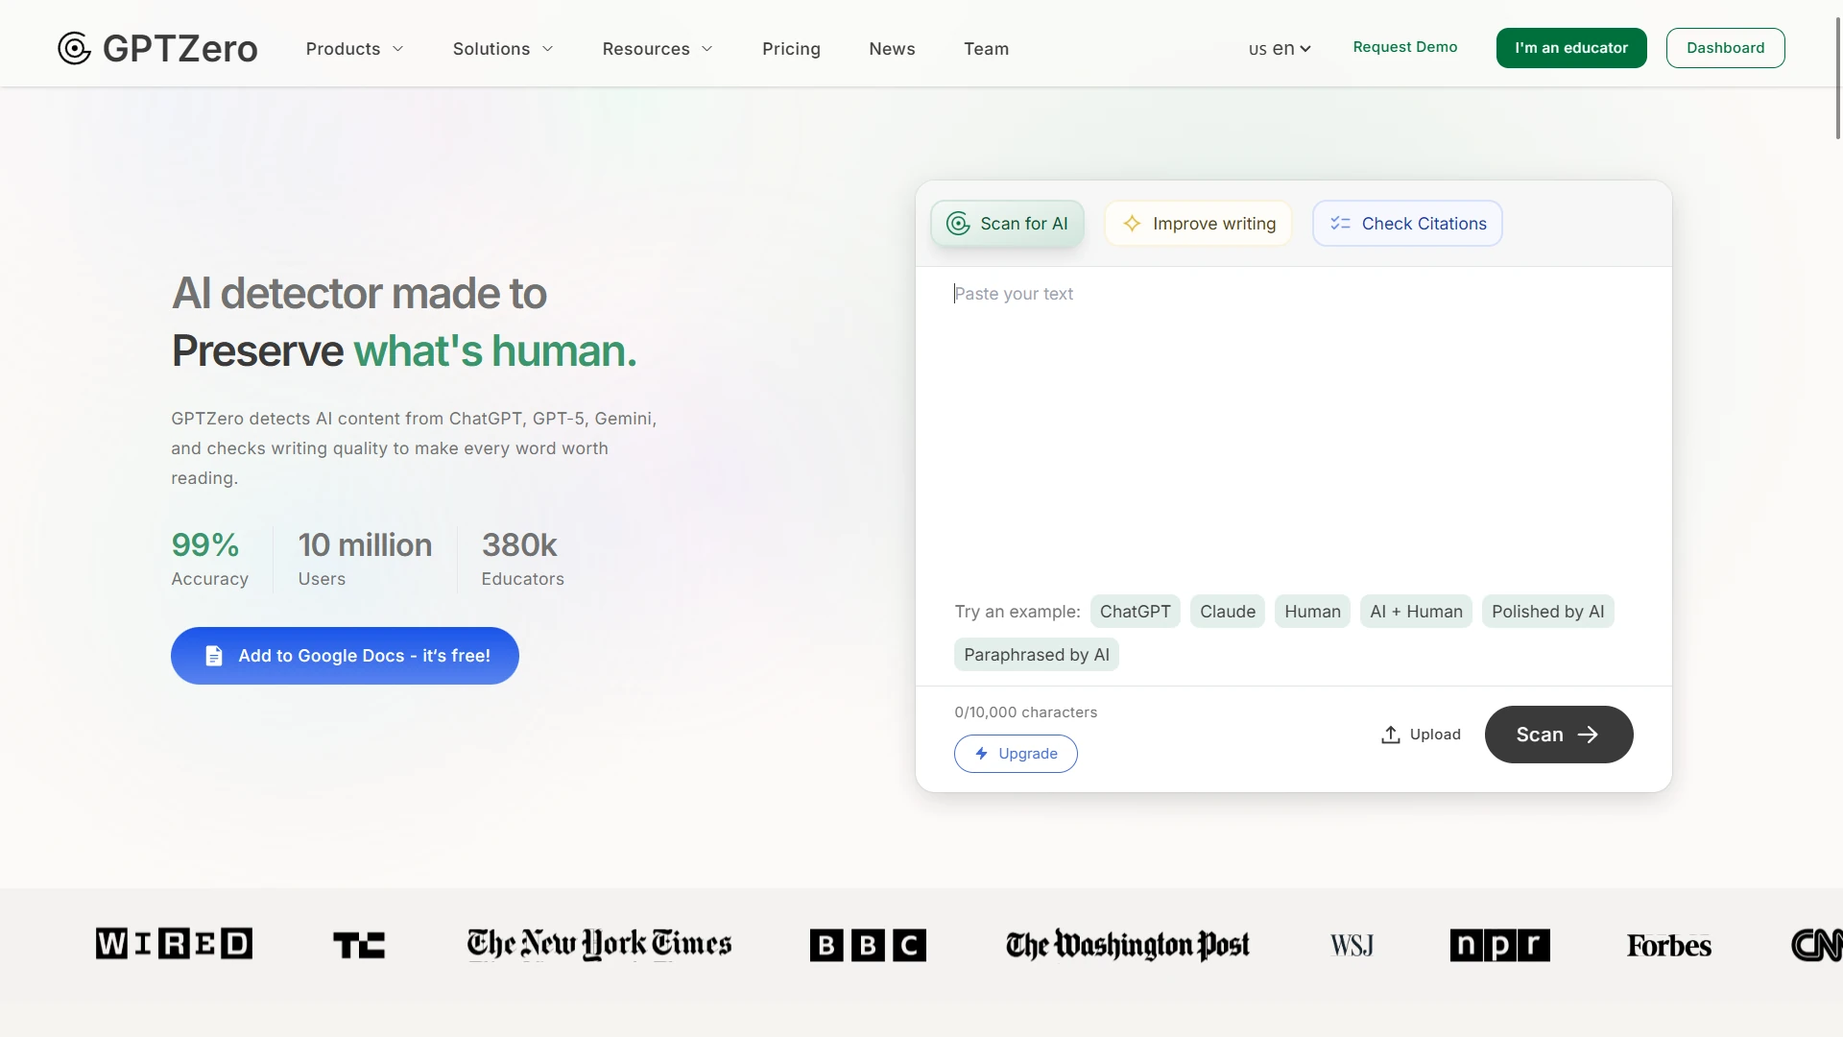The height and width of the screenshot is (1037, 1843).
Task: Click the arrow on Scan button
Action: (1588, 735)
